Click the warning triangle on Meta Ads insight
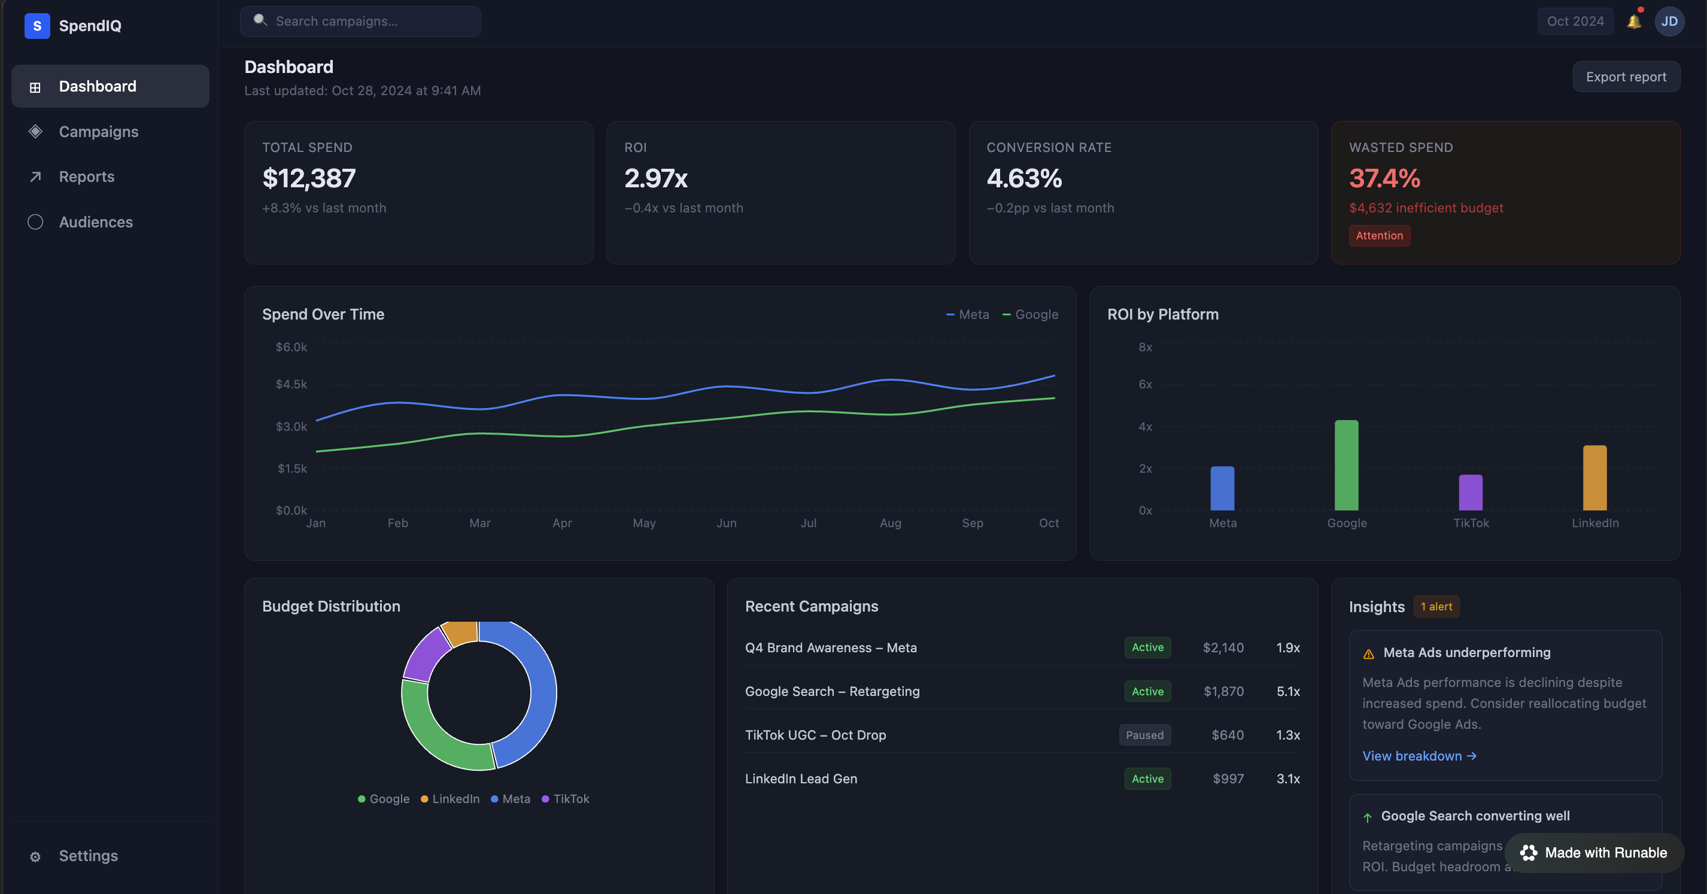 1368,653
